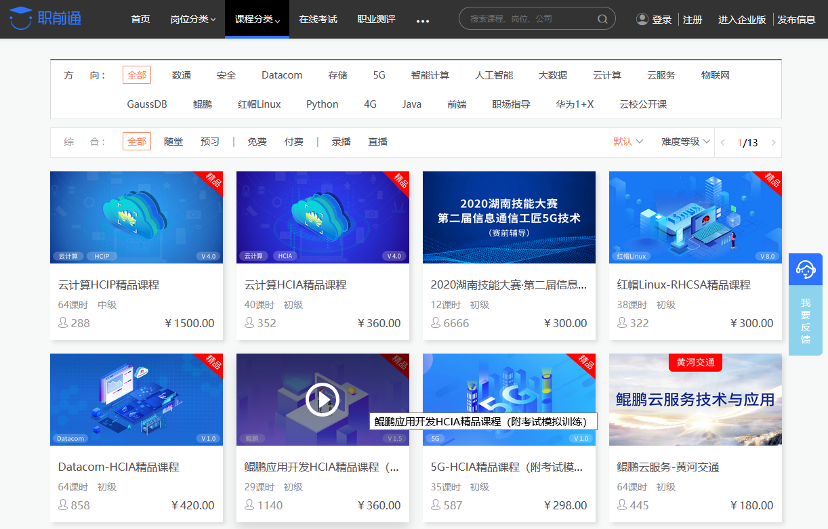The width and height of the screenshot is (828, 529).
Task: Filter courses by 物联网
Action: click(x=716, y=75)
